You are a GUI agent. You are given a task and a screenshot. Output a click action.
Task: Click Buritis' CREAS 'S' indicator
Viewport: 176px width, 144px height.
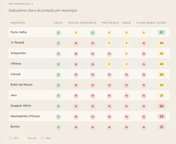point(58,127)
